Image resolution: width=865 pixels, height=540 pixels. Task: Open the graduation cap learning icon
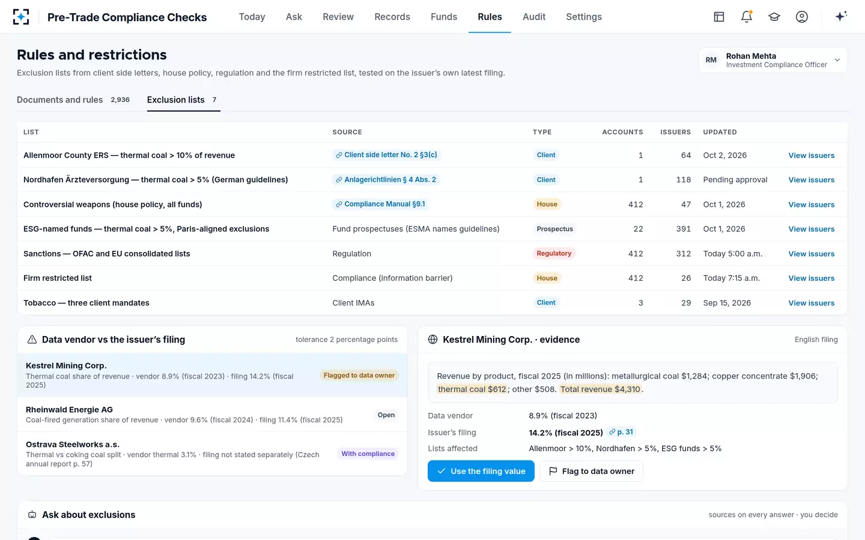pyautogui.click(x=774, y=17)
